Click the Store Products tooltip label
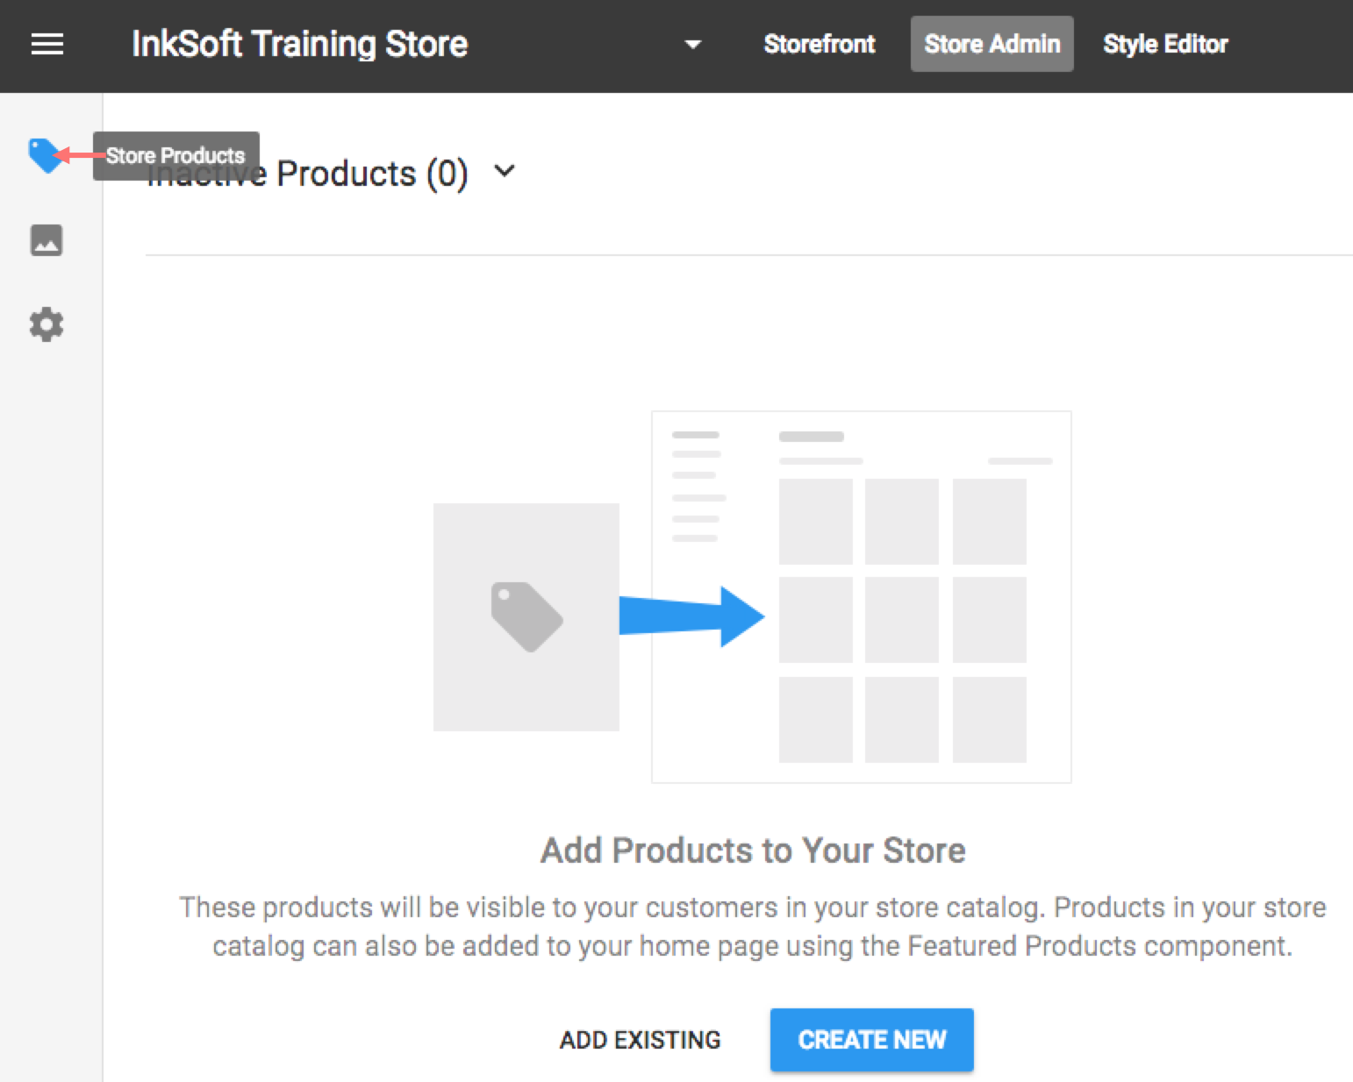 pos(175,155)
